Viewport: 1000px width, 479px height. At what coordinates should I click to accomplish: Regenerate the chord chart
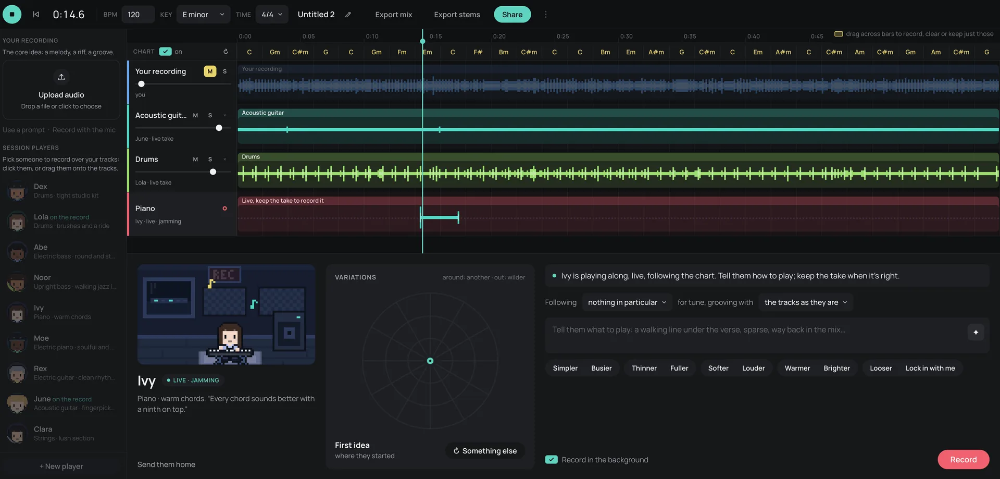coord(226,52)
